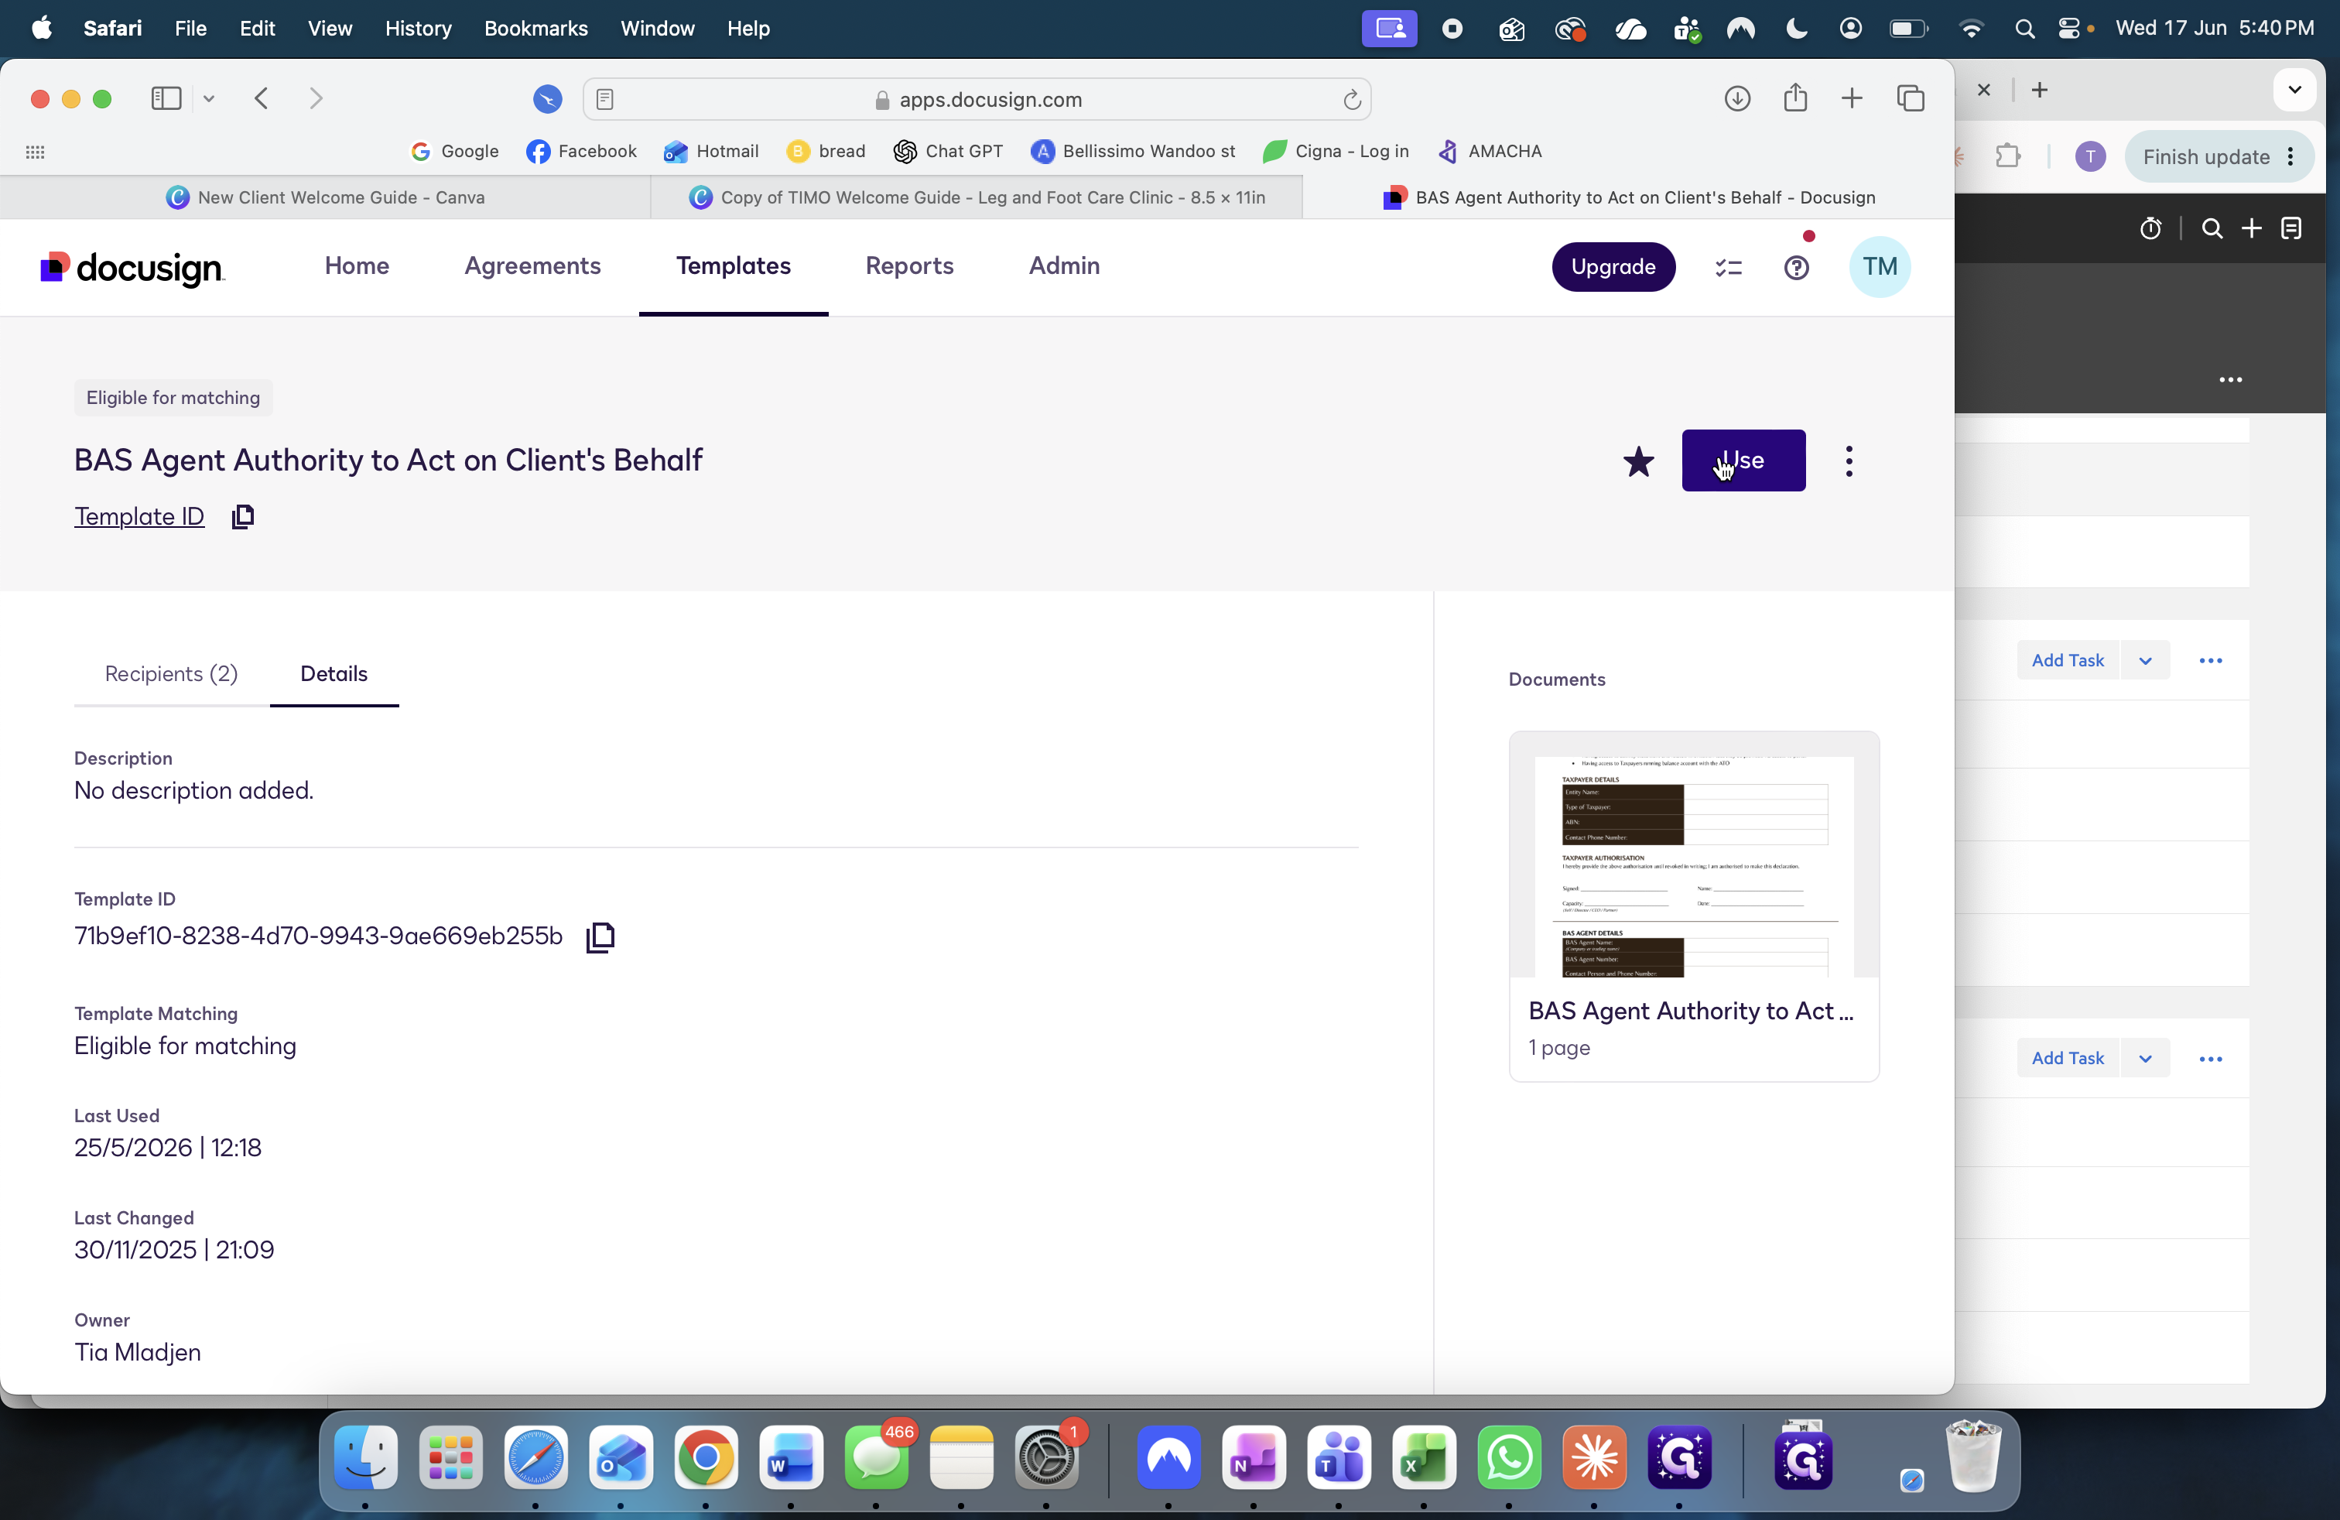Open the Cigna - Log in bookmark
The height and width of the screenshot is (1520, 2340).
[x=1336, y=152]
